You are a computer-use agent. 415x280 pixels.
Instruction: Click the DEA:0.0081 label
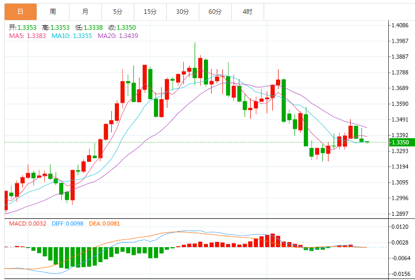click(105, 223)
